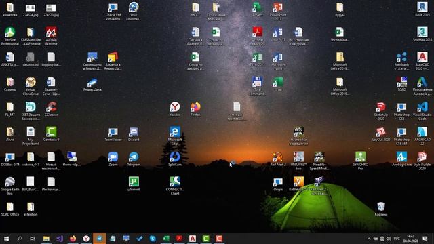Select the 3ds Max 2018 desktop icon
This screenshot has width=434, height=244.
pyautogui.click(x=422, y=35)
